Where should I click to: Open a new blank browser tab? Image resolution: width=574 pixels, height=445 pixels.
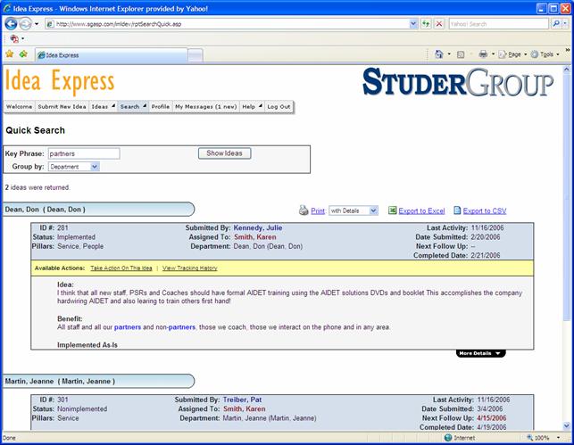(195, 55)
